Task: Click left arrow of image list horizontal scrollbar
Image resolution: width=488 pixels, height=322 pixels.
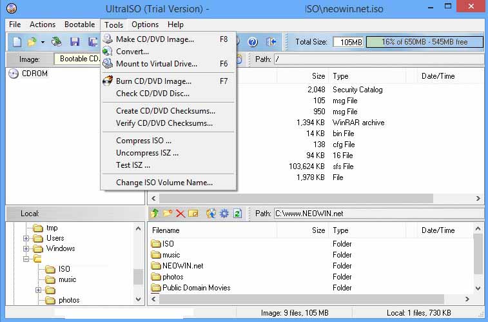Action: coord(153,198)
